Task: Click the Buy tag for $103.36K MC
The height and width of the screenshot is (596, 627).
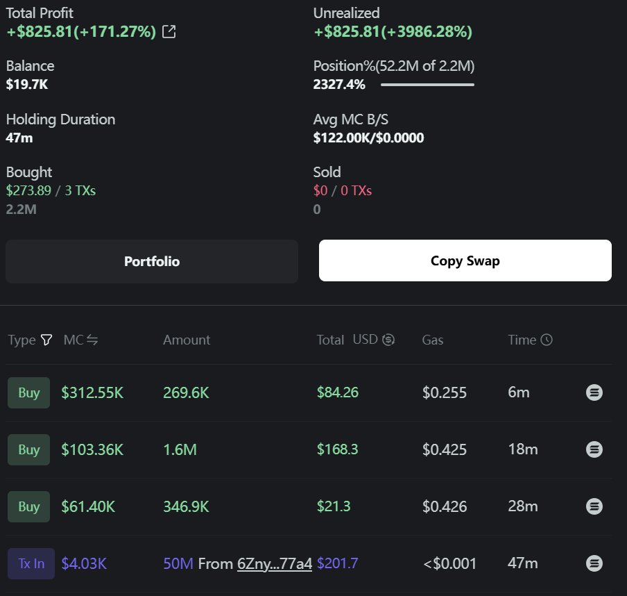Action: [x=29, y=449]
